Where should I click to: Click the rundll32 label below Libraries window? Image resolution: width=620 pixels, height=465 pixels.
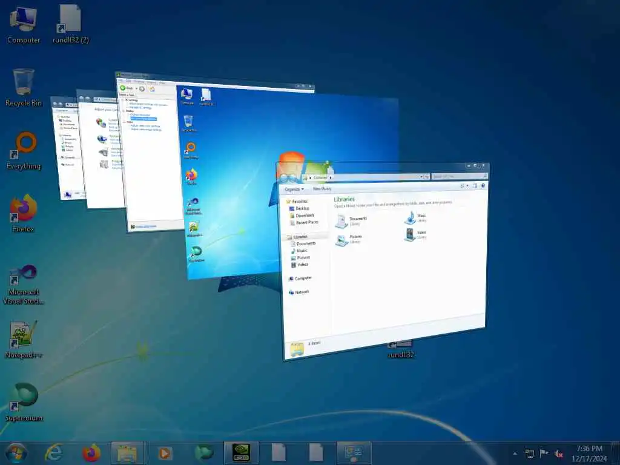point(401,355)
